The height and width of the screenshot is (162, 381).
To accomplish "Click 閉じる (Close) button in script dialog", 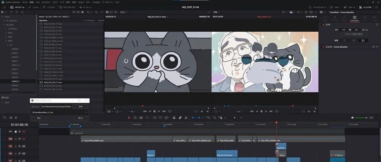I will click(80, 118).
